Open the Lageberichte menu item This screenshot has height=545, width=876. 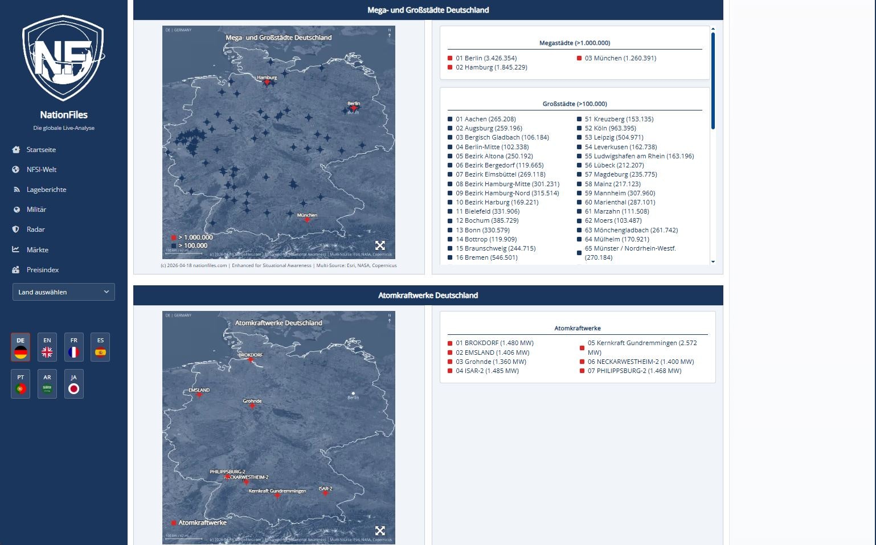click(x=46, y=190)
